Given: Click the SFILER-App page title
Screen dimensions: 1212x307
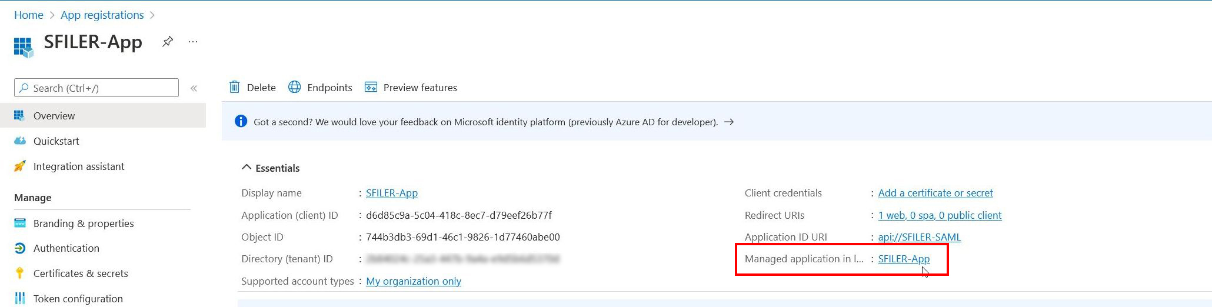Looking at the screenshot, I should [93, 42].
